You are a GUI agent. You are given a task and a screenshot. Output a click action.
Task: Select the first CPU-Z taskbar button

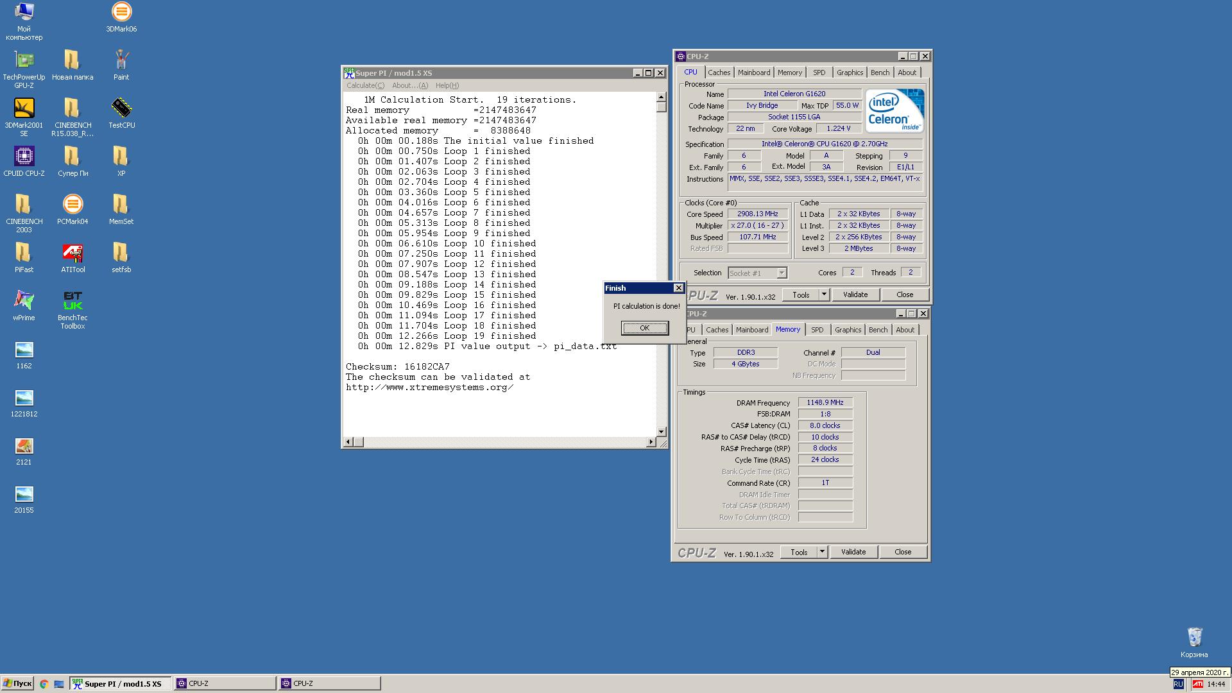(x=225, y=683)
